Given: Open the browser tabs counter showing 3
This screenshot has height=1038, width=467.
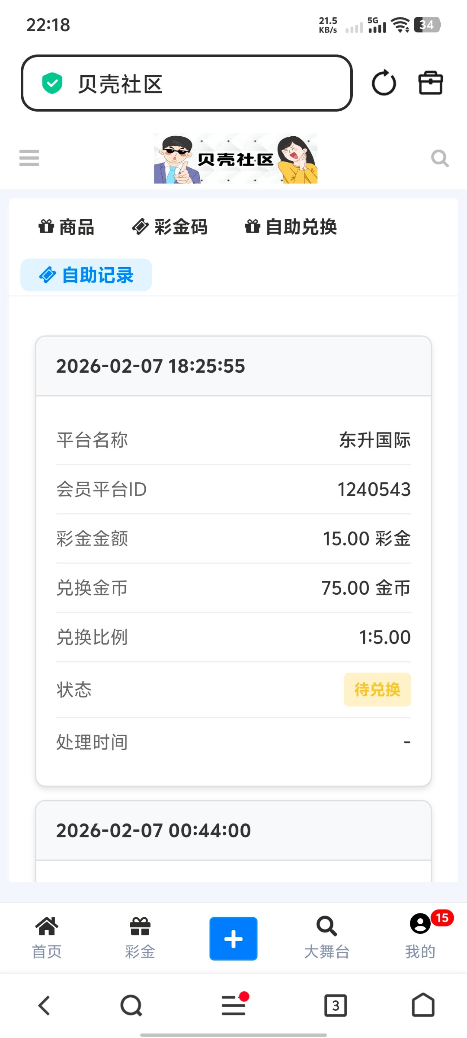Looking at the screenshot, I should click(336, 1005).
